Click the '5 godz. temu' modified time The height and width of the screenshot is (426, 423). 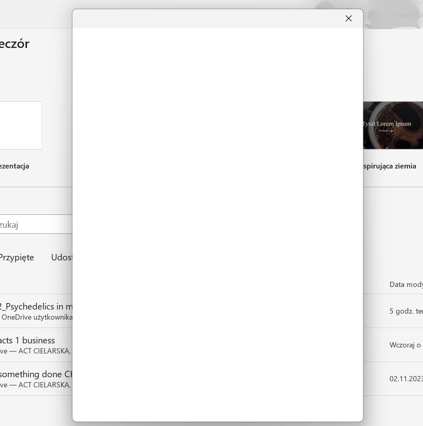tap(406, 311)
